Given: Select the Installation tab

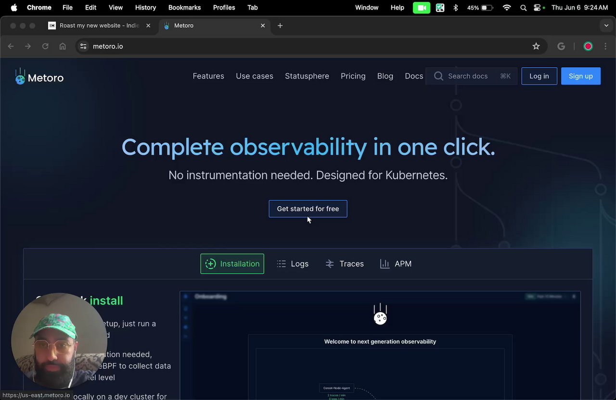Looking at the screenshot, I should 232,264.
